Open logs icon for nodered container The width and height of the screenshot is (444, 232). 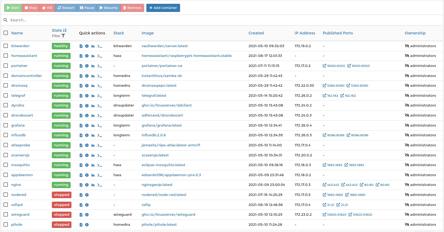click(81, 195)
